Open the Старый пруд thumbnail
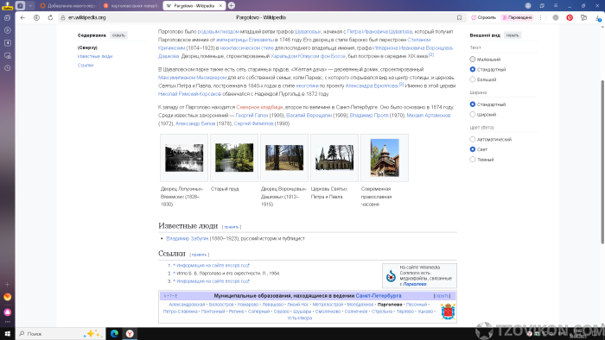Viewport: 605px width, 340px height. [x=234, y=157]
